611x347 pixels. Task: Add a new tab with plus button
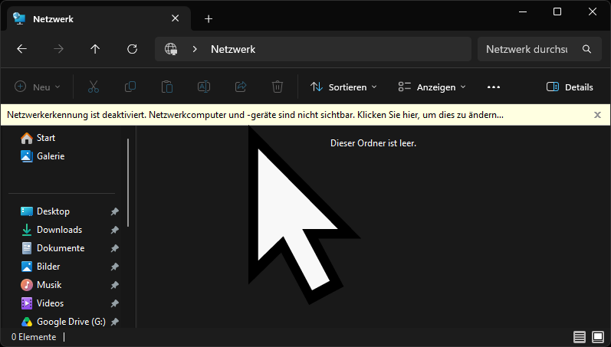tap(209, 18)
